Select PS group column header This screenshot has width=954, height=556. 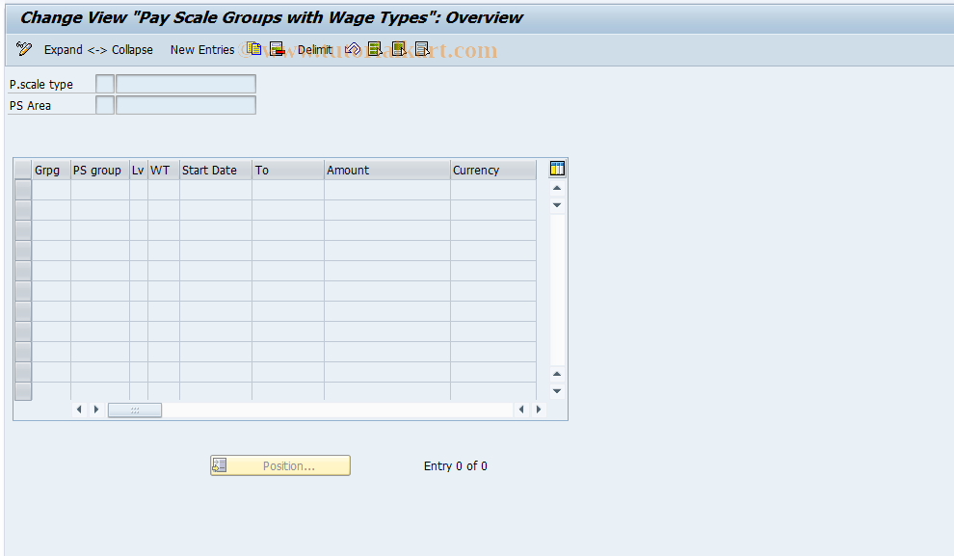coord(100,171)
